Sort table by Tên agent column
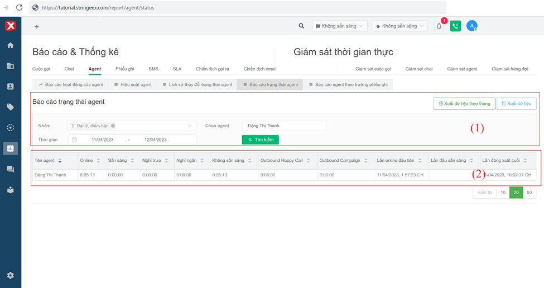 (x=60, y=161)
